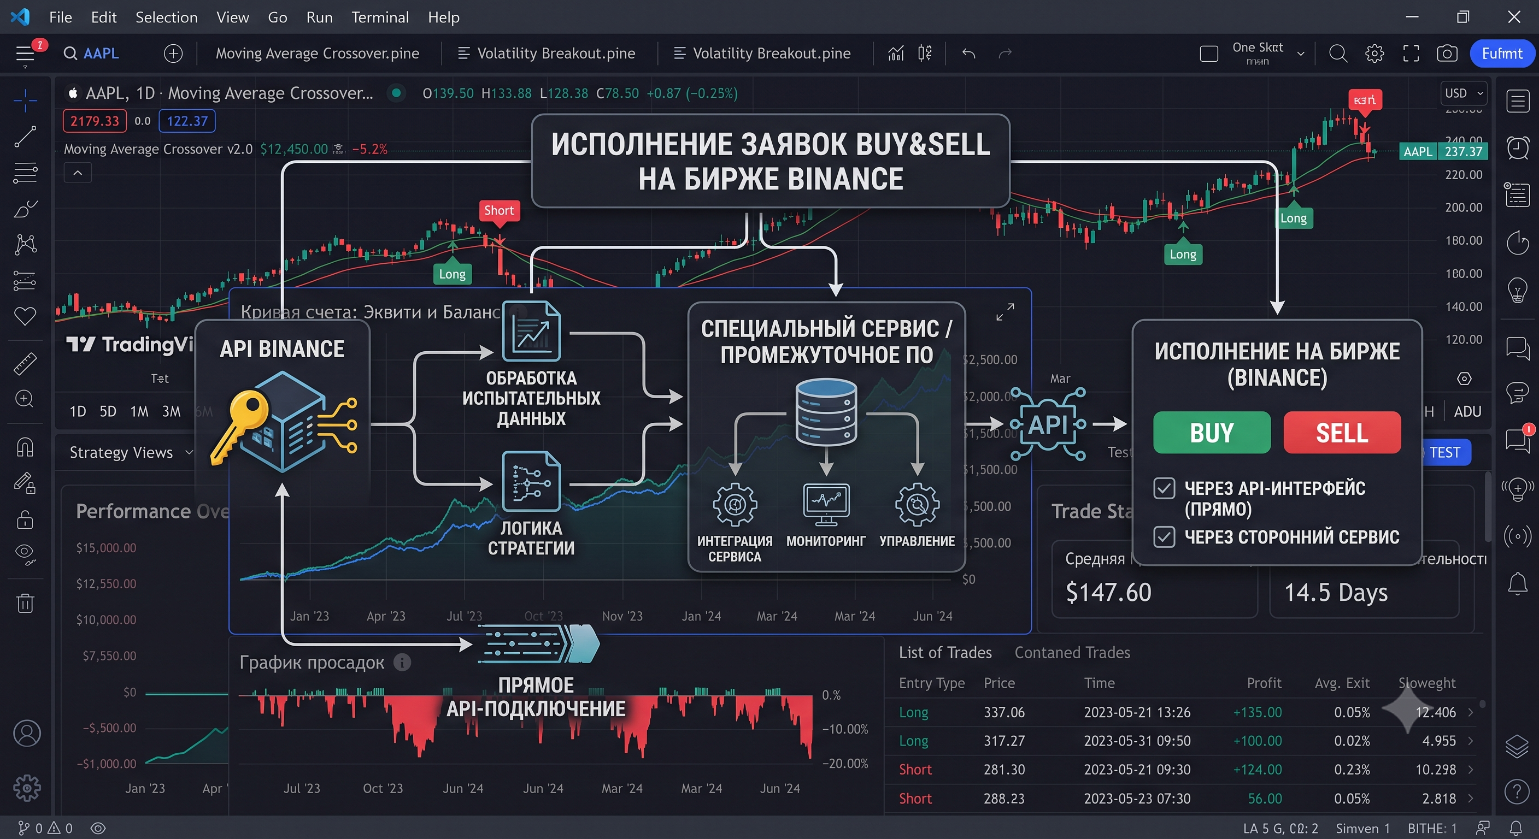
Task: Open the left sidebar settings gear
Action: (27, 788)
